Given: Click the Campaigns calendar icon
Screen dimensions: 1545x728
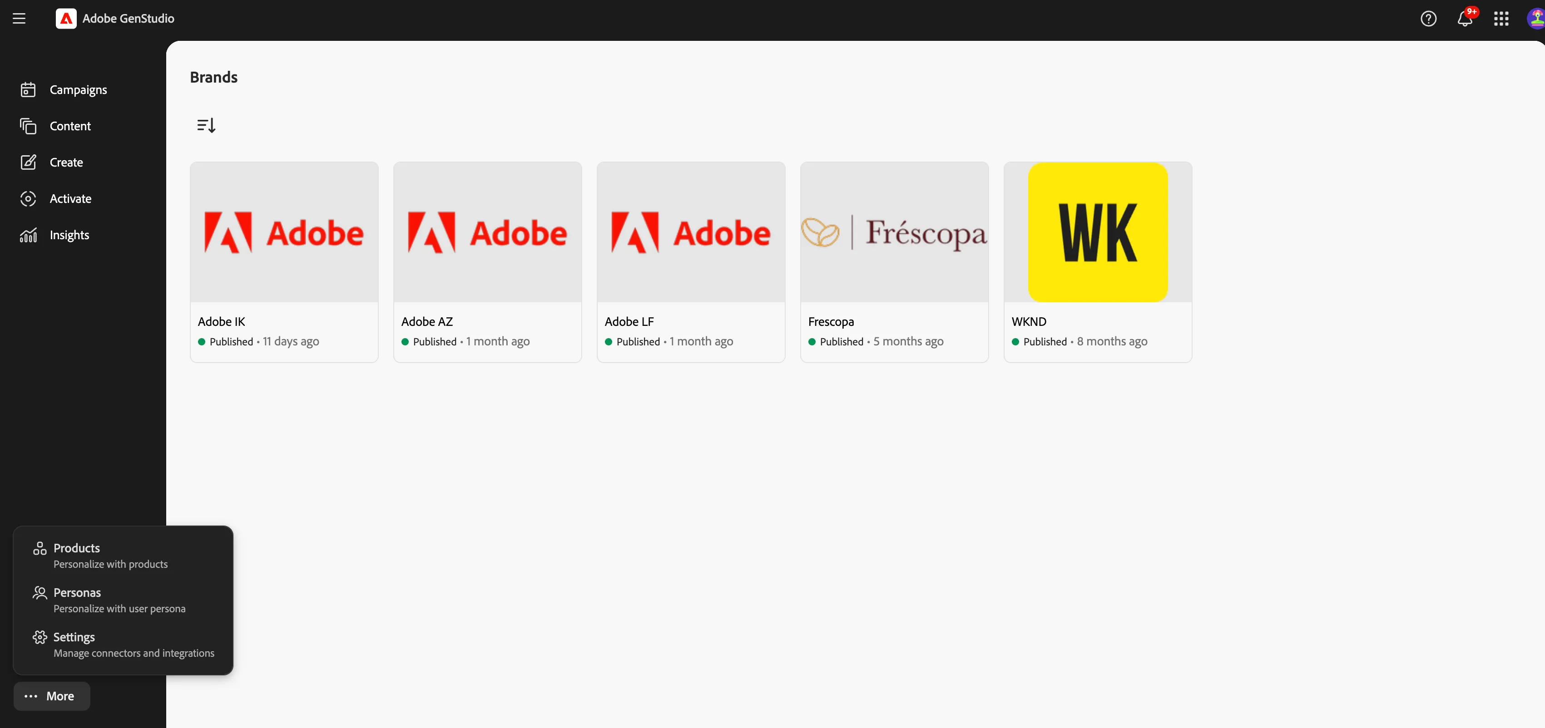Looking at the screenshot, I should click(28, 90).
